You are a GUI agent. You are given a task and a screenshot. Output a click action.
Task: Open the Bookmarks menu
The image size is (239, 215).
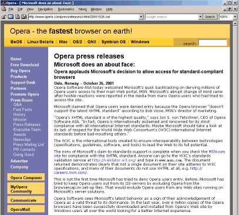click(x=66, y=9)
